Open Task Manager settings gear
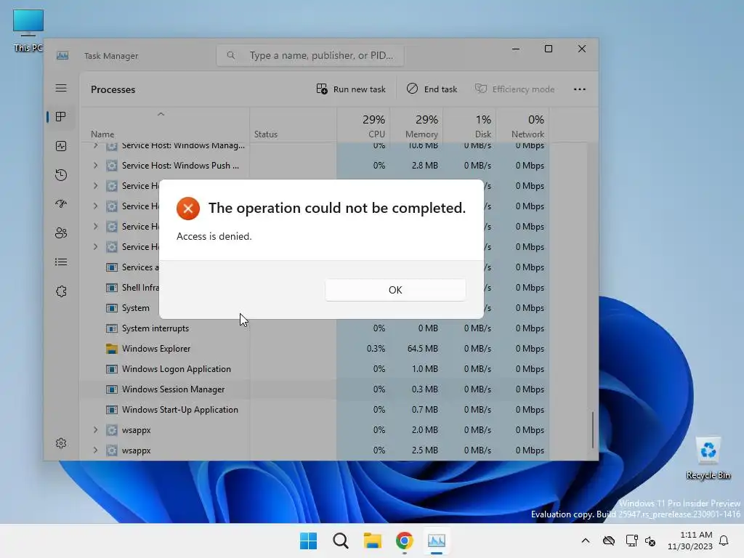This screenshot has width=744, height=558. coord(61,443)
